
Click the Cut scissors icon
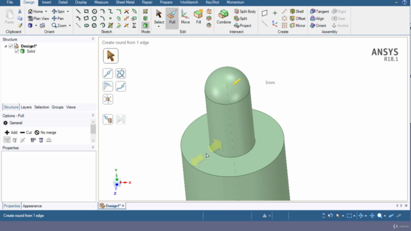click(20, 12)
